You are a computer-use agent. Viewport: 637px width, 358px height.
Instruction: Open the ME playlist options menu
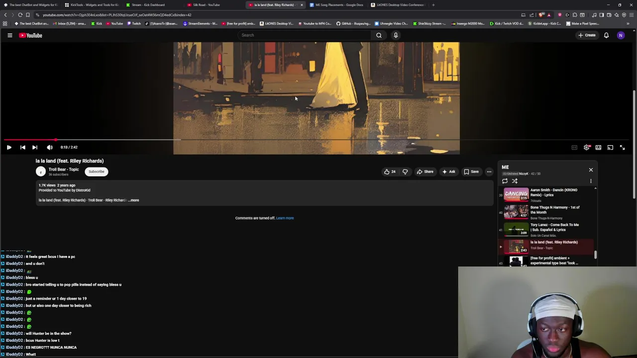tap(591, 181)
